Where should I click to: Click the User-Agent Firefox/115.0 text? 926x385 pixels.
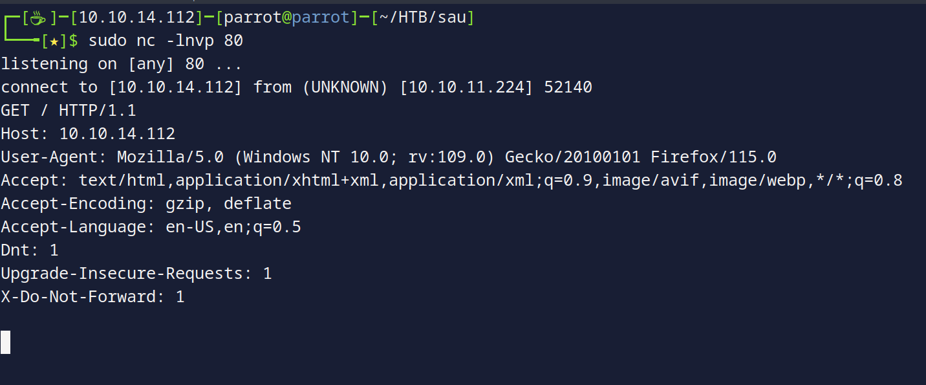[x=713, y=157]
